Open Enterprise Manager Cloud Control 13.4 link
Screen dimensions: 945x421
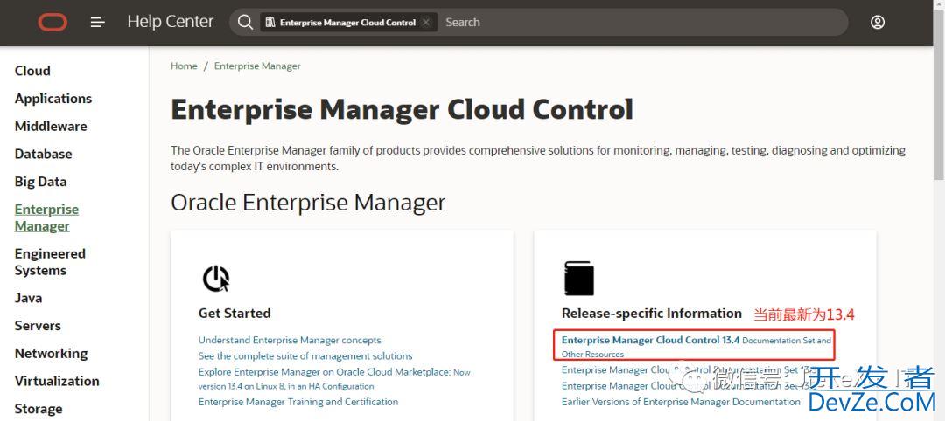point(696,347)
